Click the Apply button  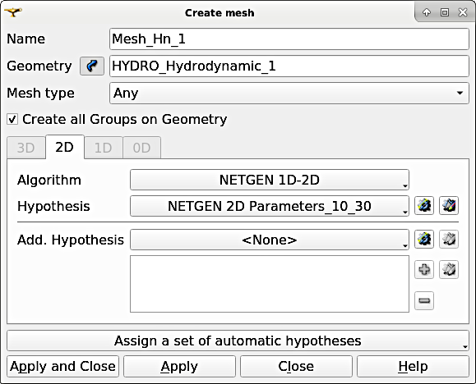179,367
